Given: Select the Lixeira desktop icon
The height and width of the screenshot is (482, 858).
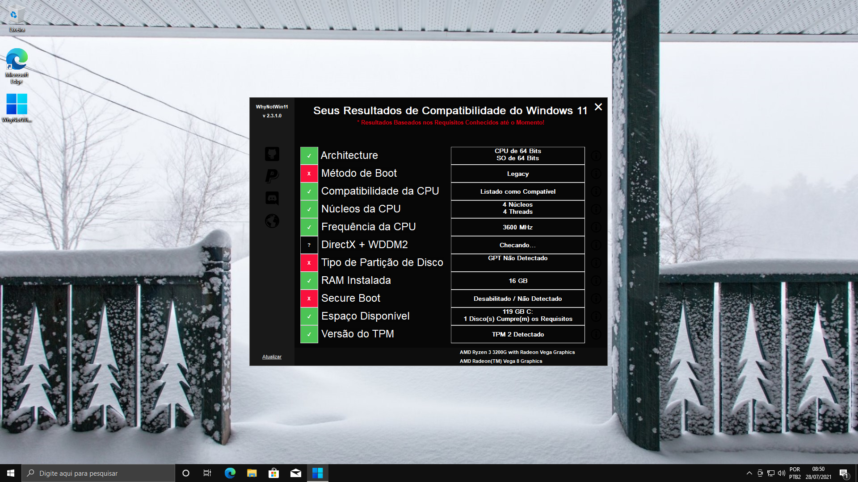Looking at the screenshot, I should click(x=17, y=19).
